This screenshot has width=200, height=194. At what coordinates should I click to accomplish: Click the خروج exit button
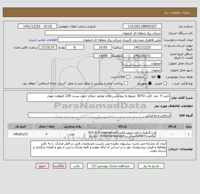(42, 166)
